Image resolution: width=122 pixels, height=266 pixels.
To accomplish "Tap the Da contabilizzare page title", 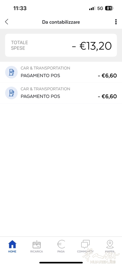I will (61, 22).
